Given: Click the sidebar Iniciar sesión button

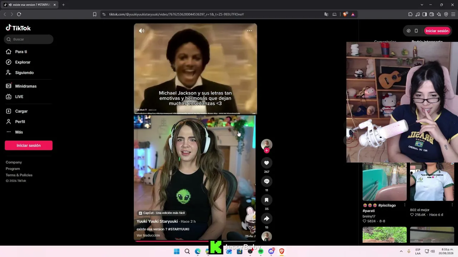Looking at the screenshot, I should (29, 145).
